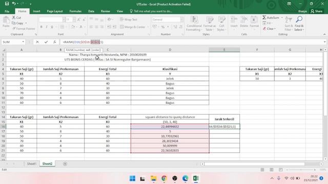The width and height of the screenshot is (328, 184).
Task: Click the AutoSum sigma icon
Action: [264, 17]
